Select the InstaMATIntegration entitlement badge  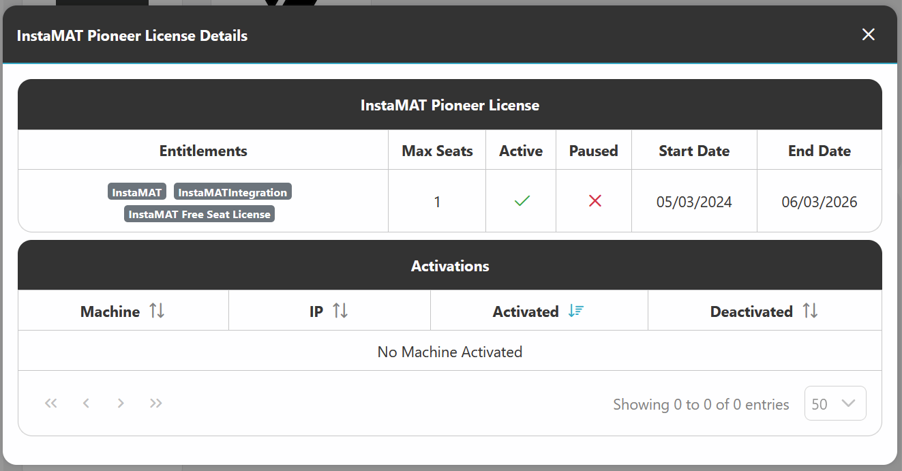pyautogui.click(x=232, y=192)
